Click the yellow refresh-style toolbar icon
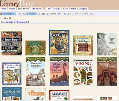Screen dimensions: 119x101 (69, 14)
